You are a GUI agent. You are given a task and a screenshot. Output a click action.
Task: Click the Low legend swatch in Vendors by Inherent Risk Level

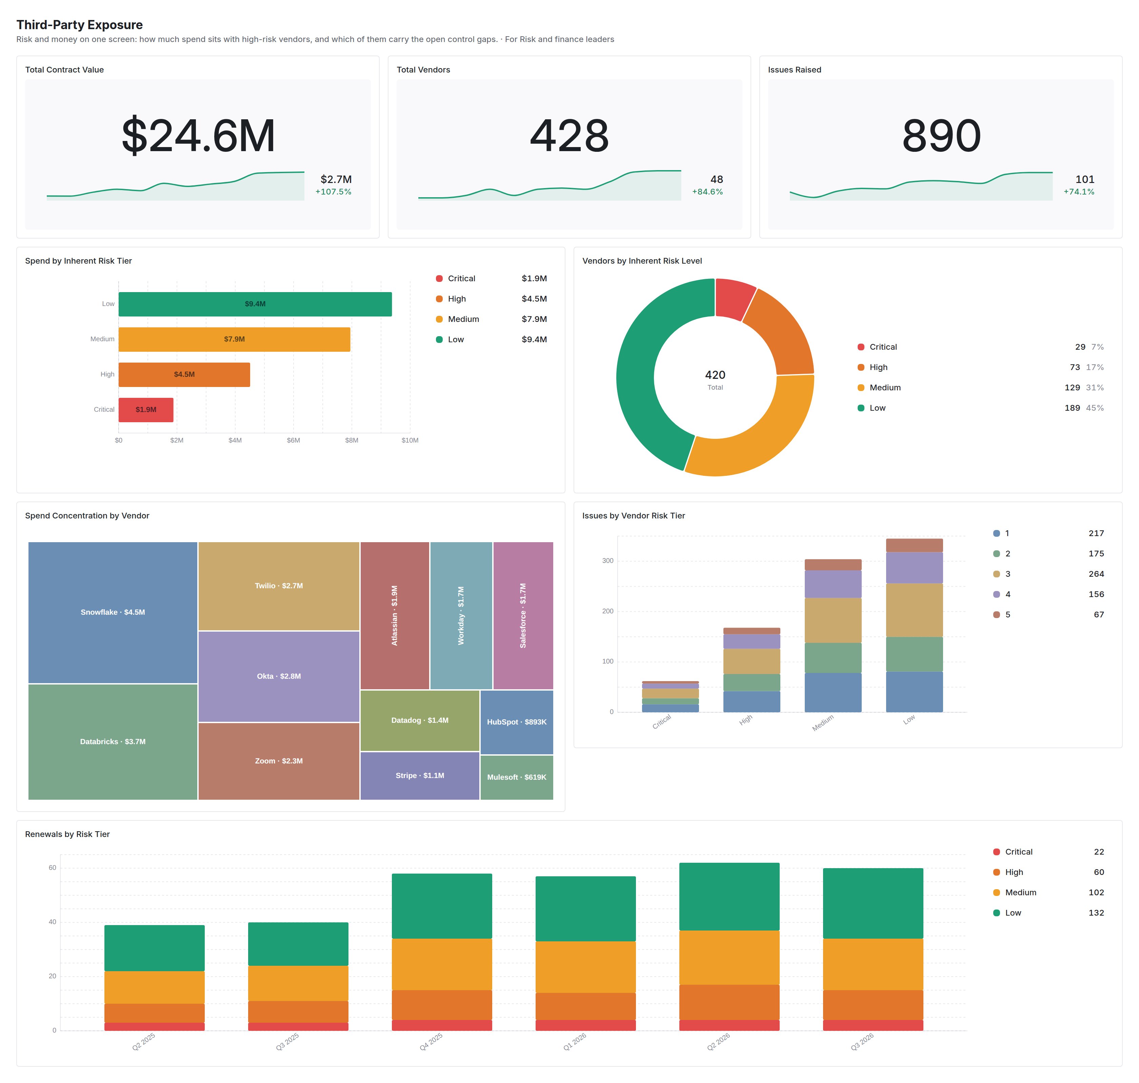pyautogui.click(x=861, y=408)
